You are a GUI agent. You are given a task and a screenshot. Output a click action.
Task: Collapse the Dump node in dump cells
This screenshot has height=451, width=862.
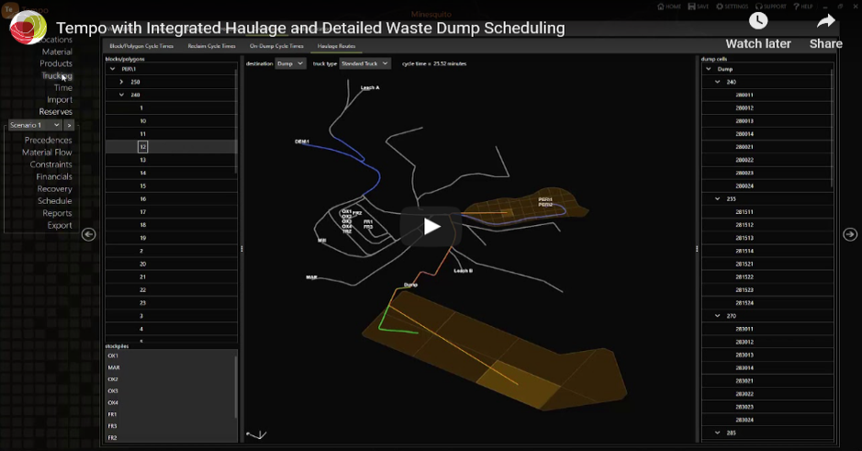point(709,69)
